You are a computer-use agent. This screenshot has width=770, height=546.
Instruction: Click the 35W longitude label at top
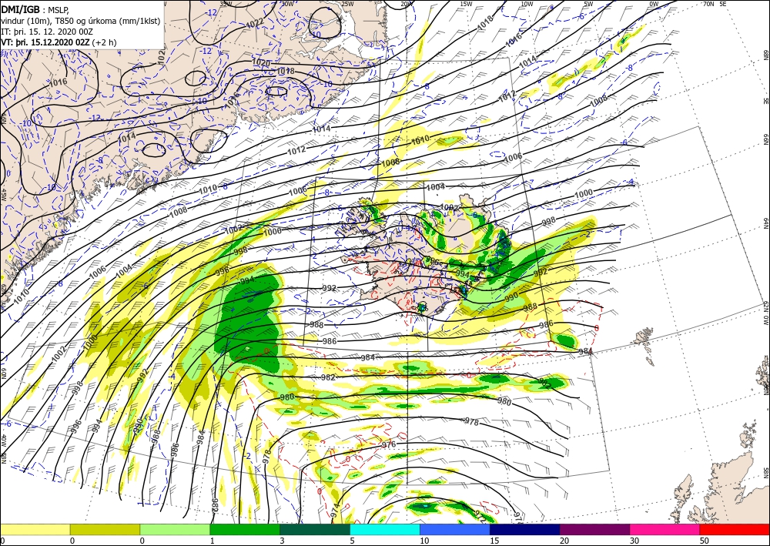(226, 4)
